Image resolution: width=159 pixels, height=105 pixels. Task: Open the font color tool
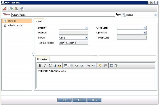tap(55, 66)
